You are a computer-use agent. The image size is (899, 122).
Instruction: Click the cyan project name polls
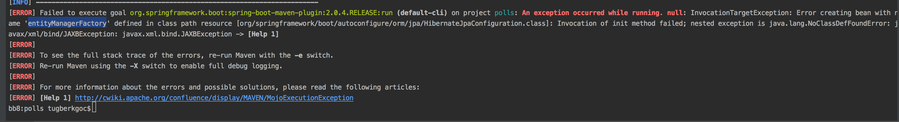[504, 13]
